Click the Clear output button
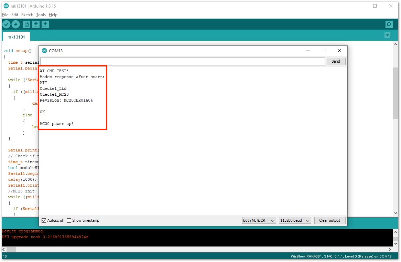 point(329,220)
